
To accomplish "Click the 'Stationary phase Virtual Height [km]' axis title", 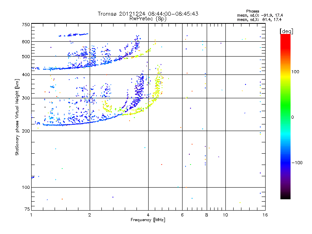I will click(x=17, y=117).
